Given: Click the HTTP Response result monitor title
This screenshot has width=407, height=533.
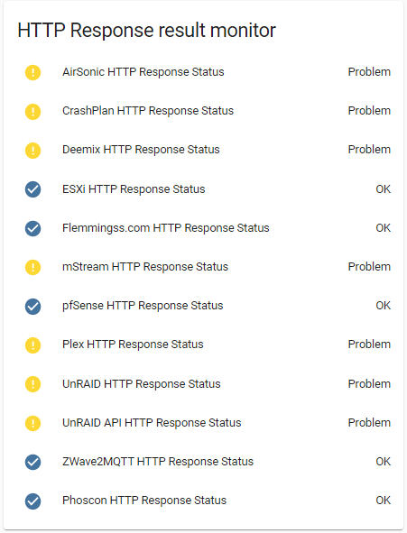Looking at the screenshot, I should [x=146, y=31].
